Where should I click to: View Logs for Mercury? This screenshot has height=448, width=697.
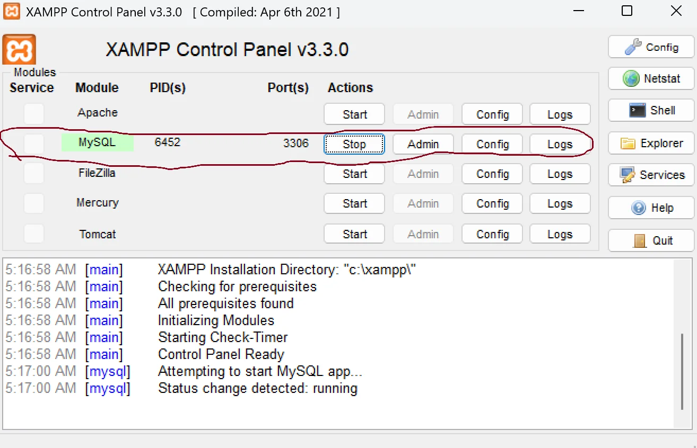coord(560,203)
